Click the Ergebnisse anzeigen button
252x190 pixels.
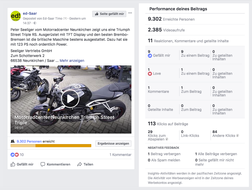pyautogui.click(x=113, y=143)
